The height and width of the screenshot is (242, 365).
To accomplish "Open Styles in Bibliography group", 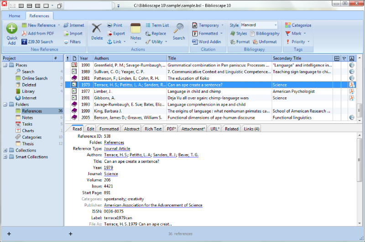I will click(x=239, y=33).
